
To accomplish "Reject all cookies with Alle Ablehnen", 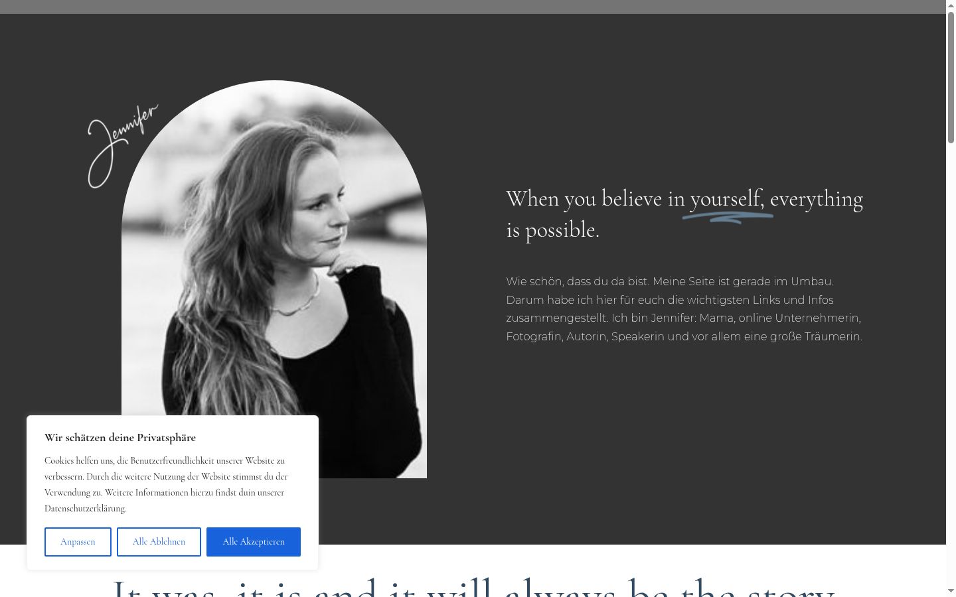I will (159, 542).
